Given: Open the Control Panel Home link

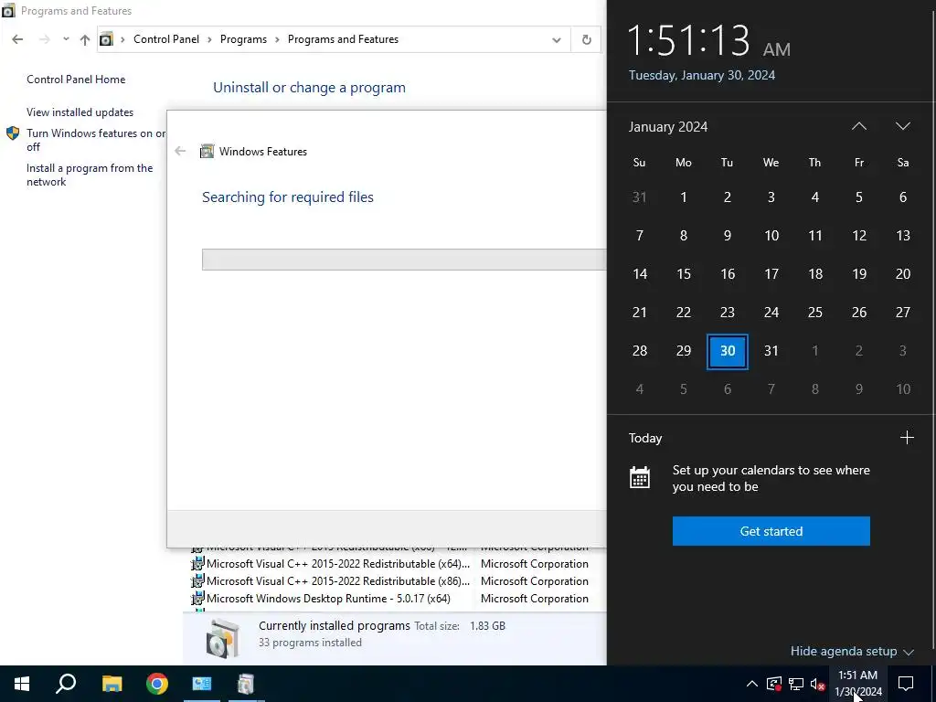Looking at the screenshot, I should (x=76, y=80).
